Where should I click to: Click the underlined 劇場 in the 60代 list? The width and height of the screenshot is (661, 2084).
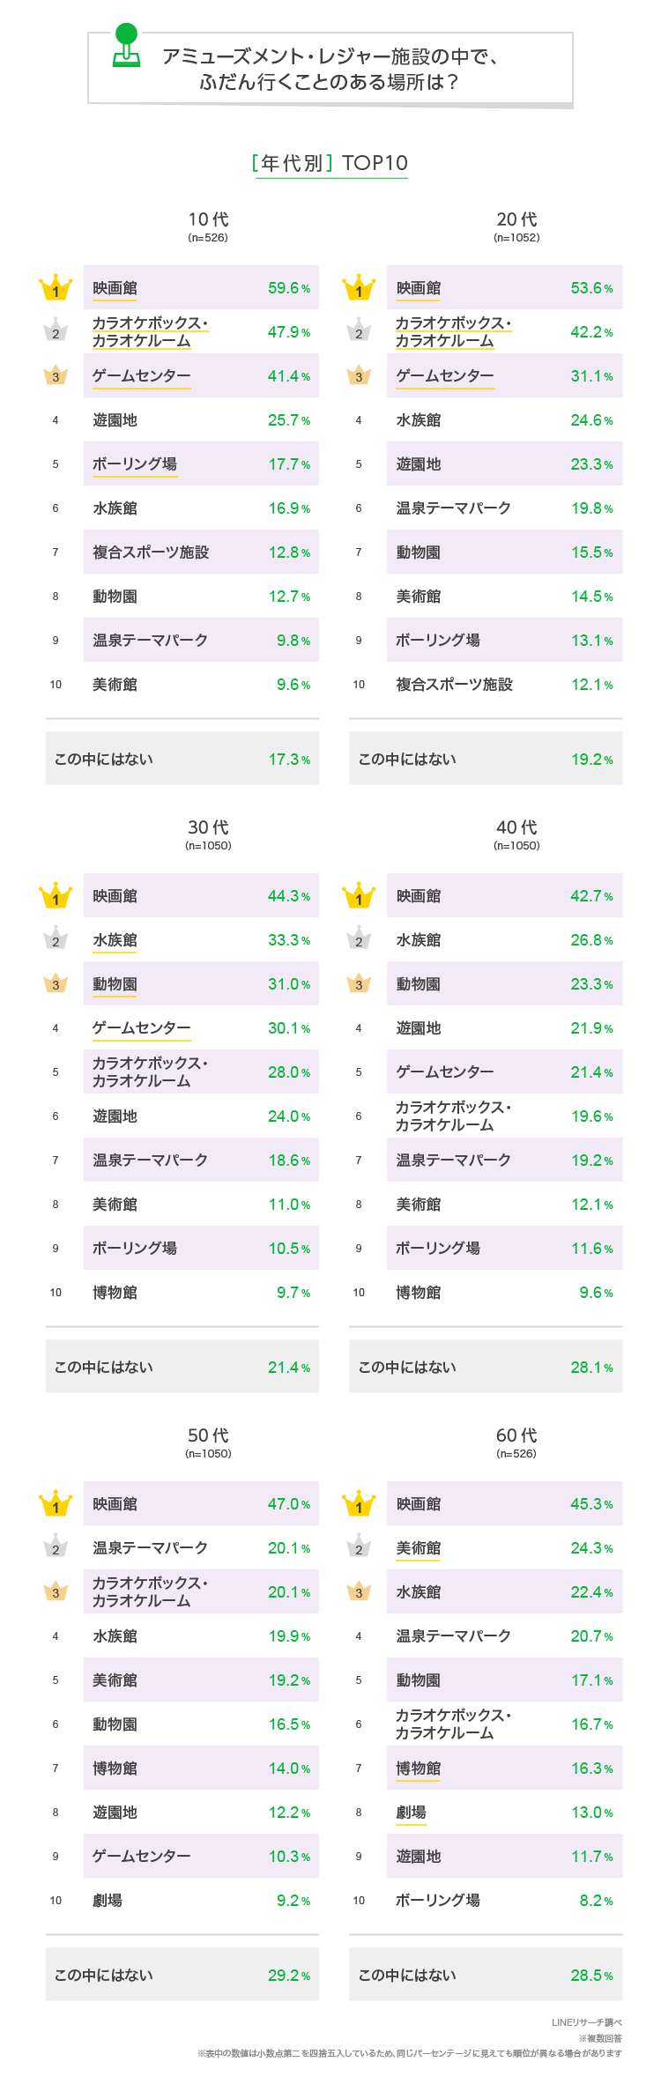[x=411, y=1813]
